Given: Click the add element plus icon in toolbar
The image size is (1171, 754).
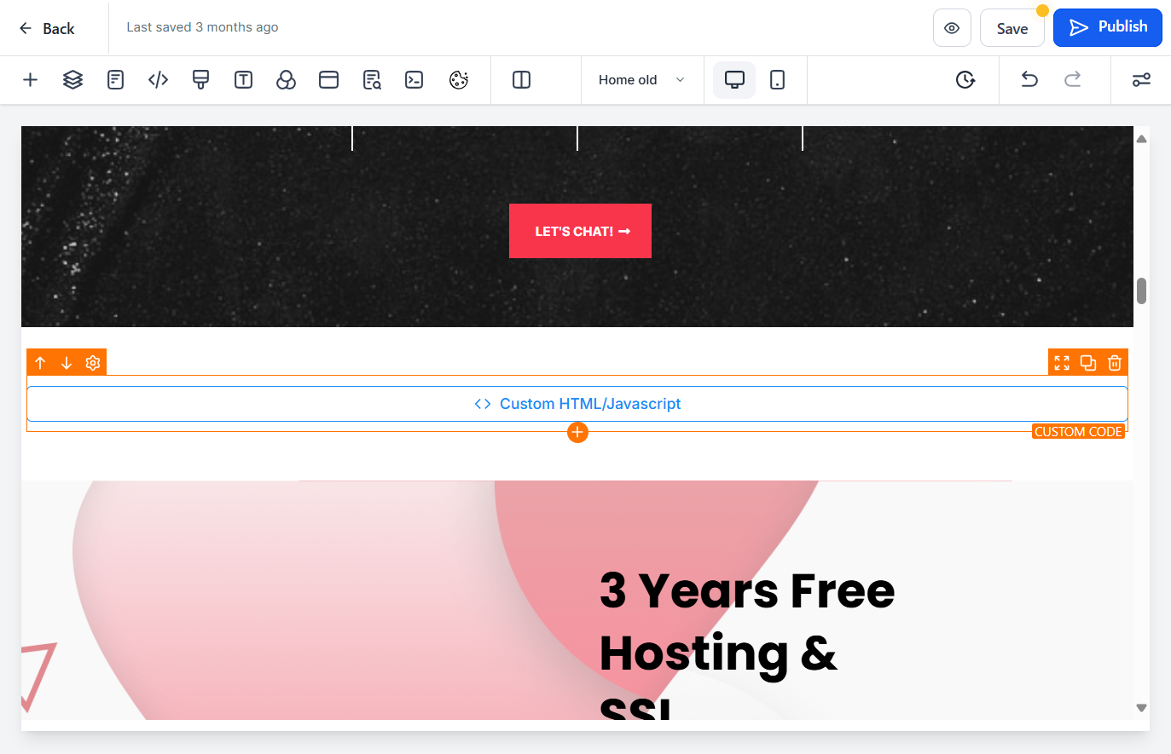Looking at the screenshot, I should (30, 80).
